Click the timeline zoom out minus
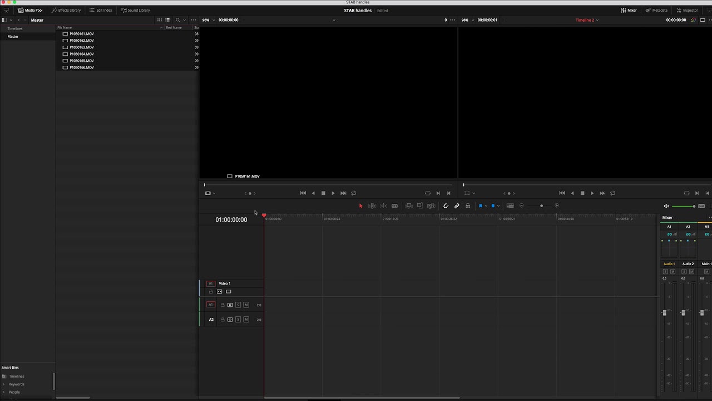Image resolution: width=712 pixels, height=401 pixels. (522, 206)
